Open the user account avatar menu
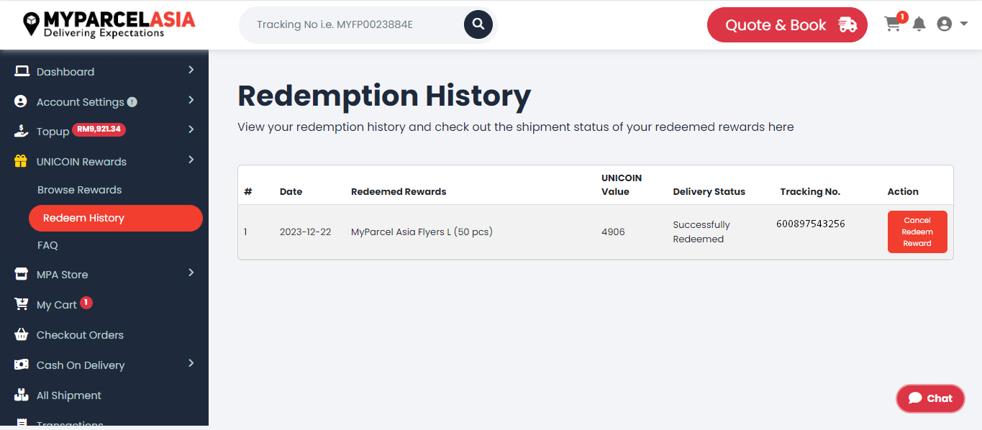The height and width of the screenshot is (430, 982). (x=945, y=24)
